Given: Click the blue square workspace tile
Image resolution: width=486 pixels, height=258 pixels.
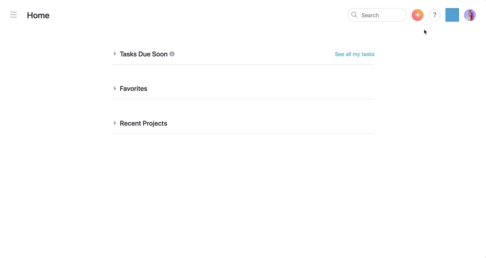Looking at the screenshot, I should point(452,15).
